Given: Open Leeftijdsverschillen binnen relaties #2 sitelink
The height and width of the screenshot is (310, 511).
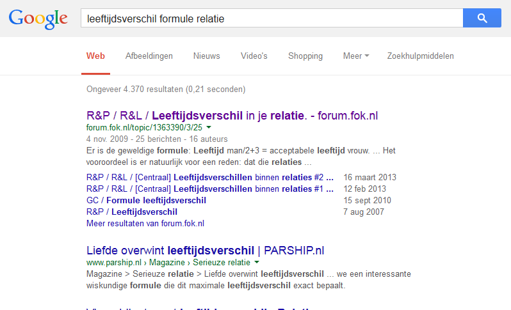Looking at the screenshot, I should (210, 177).
